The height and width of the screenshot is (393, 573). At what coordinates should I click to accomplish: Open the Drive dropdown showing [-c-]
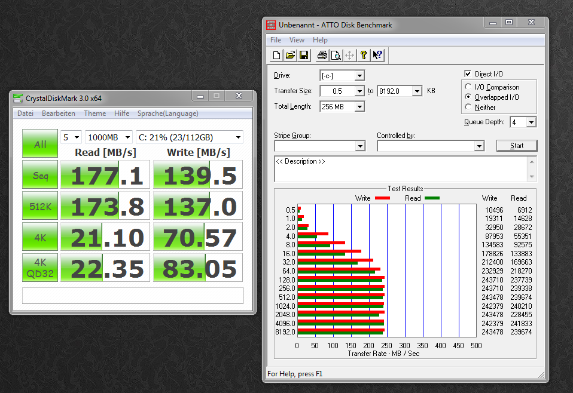[x=359, y=75]
